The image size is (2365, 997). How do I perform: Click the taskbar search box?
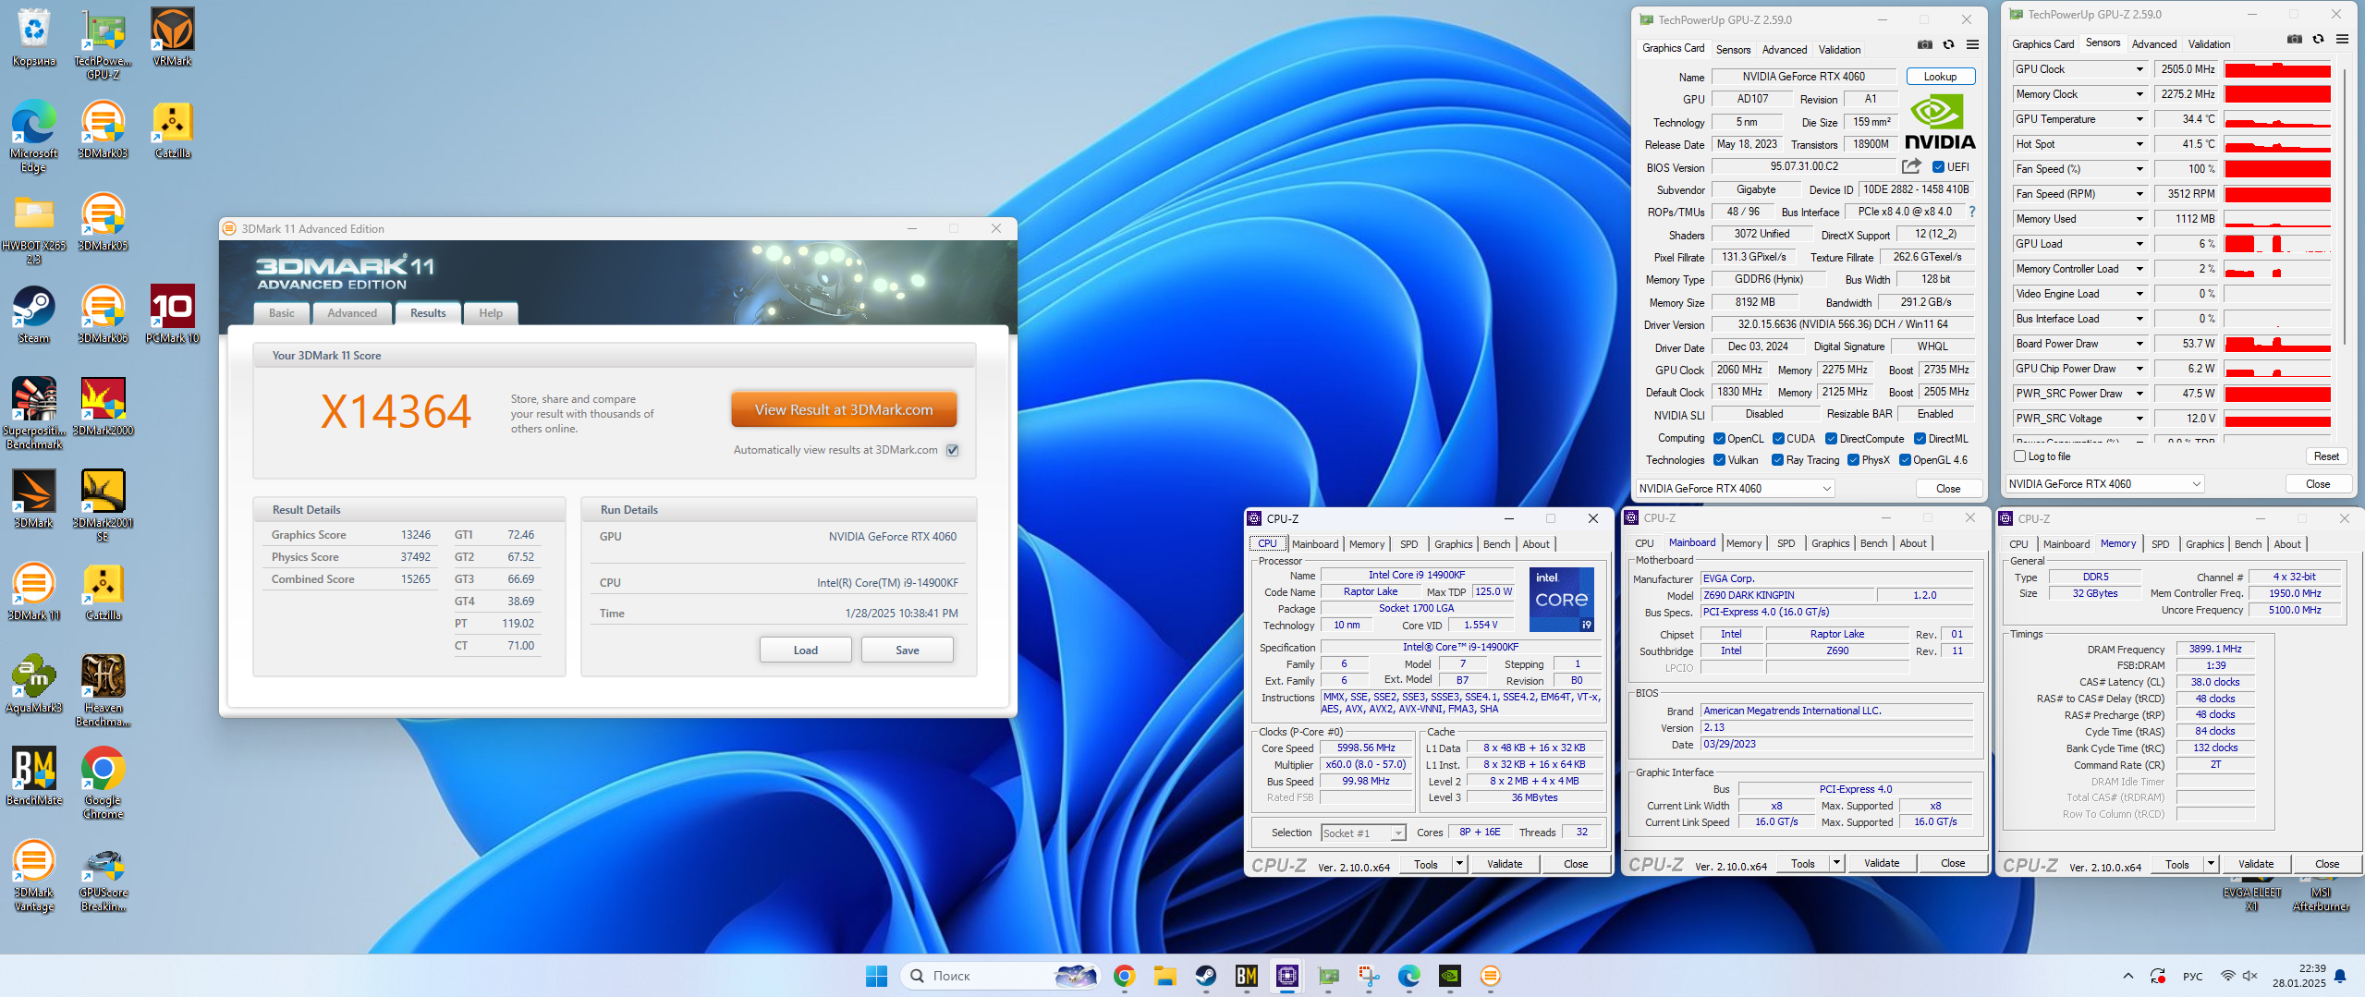[1001, 976]
